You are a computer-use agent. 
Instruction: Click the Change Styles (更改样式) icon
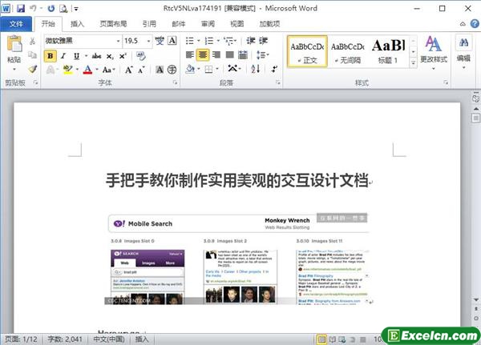pyautogui.click(x=434, y=48)
